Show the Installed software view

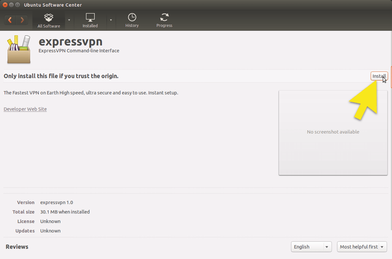pyautogui.click(x=90, y=21)
